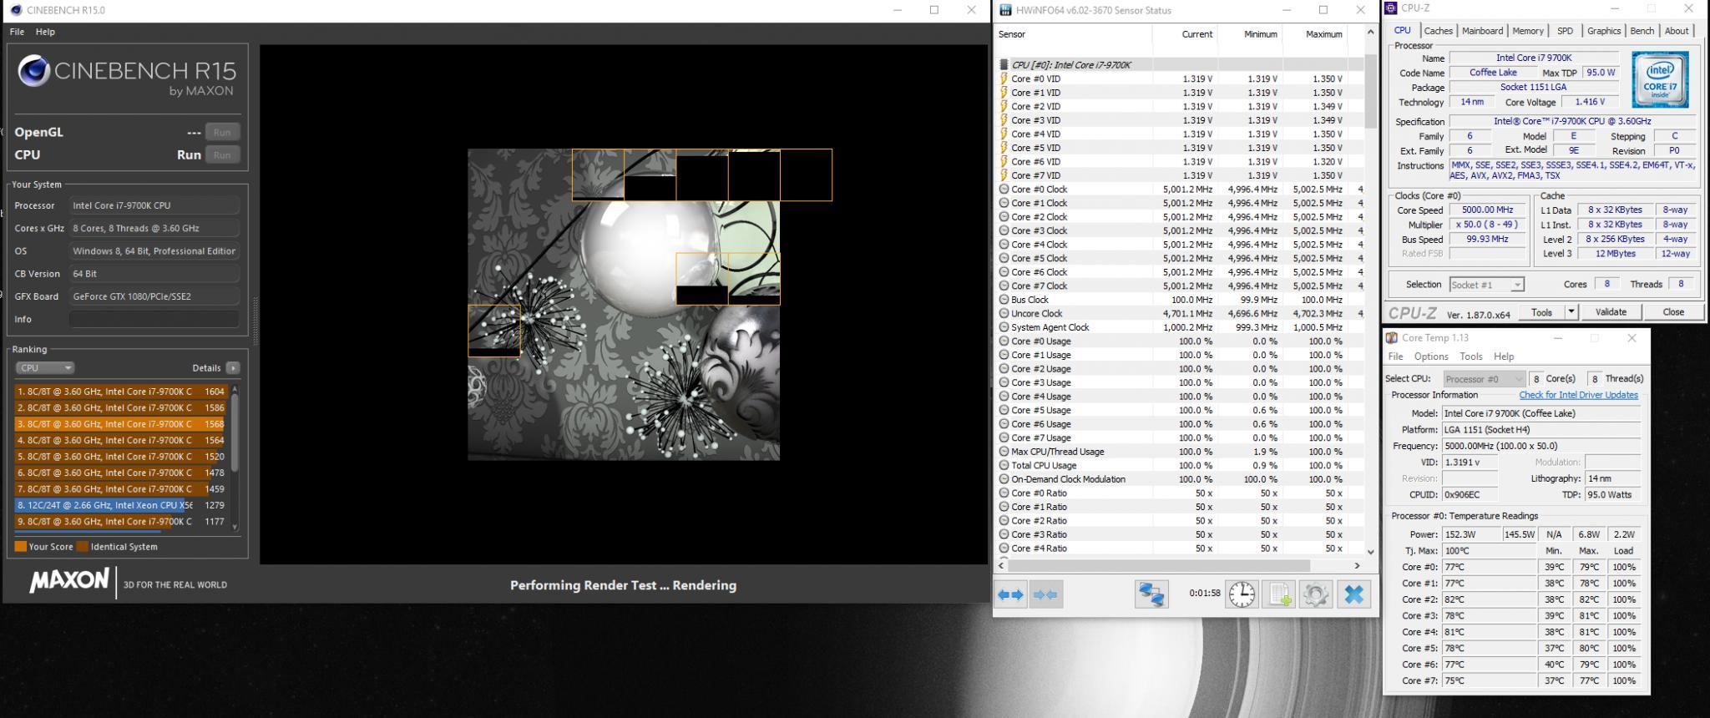Screen dimensions: 1710x718
Task: Click the HWiNFO expand columns arrows icon
Action: click(x=1010, y=594)
